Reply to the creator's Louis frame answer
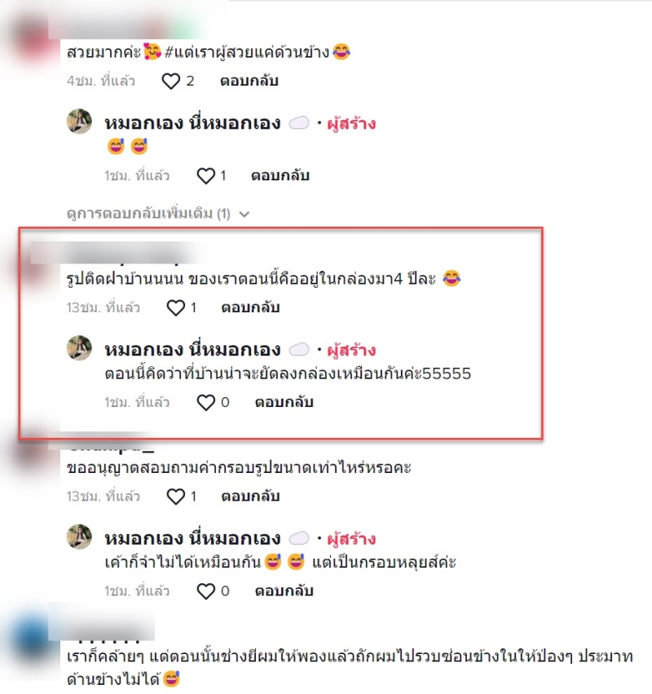 (x=284, y=591)
